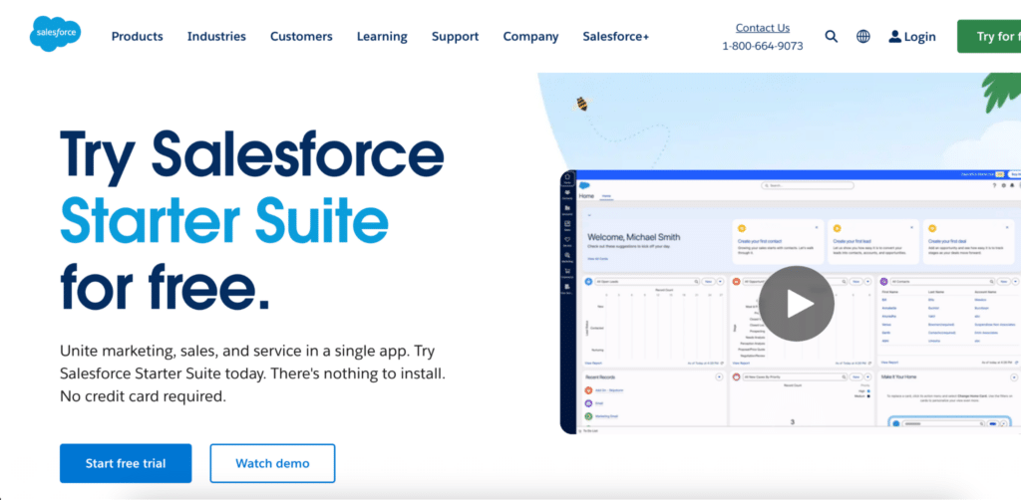Click the Salesforce cloud logo
The image size is (1021, 500).
coord(56,34)
